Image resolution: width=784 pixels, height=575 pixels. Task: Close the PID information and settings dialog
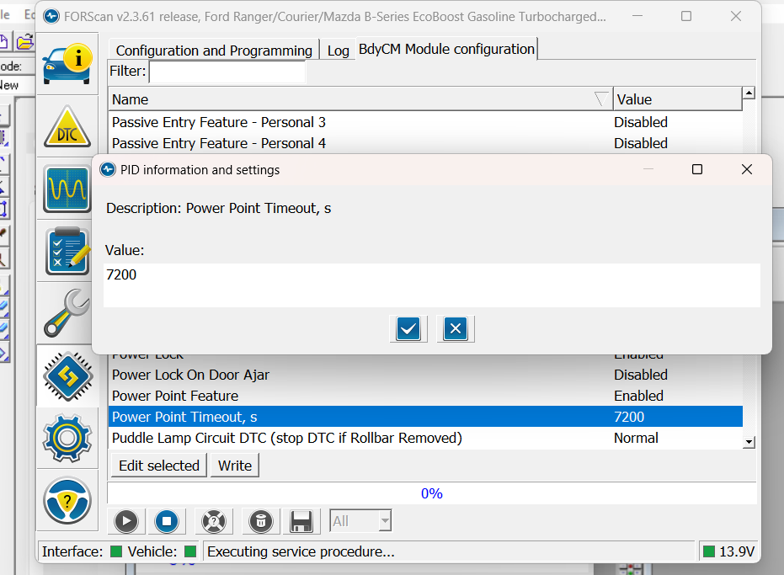click(x=746, y=169)
